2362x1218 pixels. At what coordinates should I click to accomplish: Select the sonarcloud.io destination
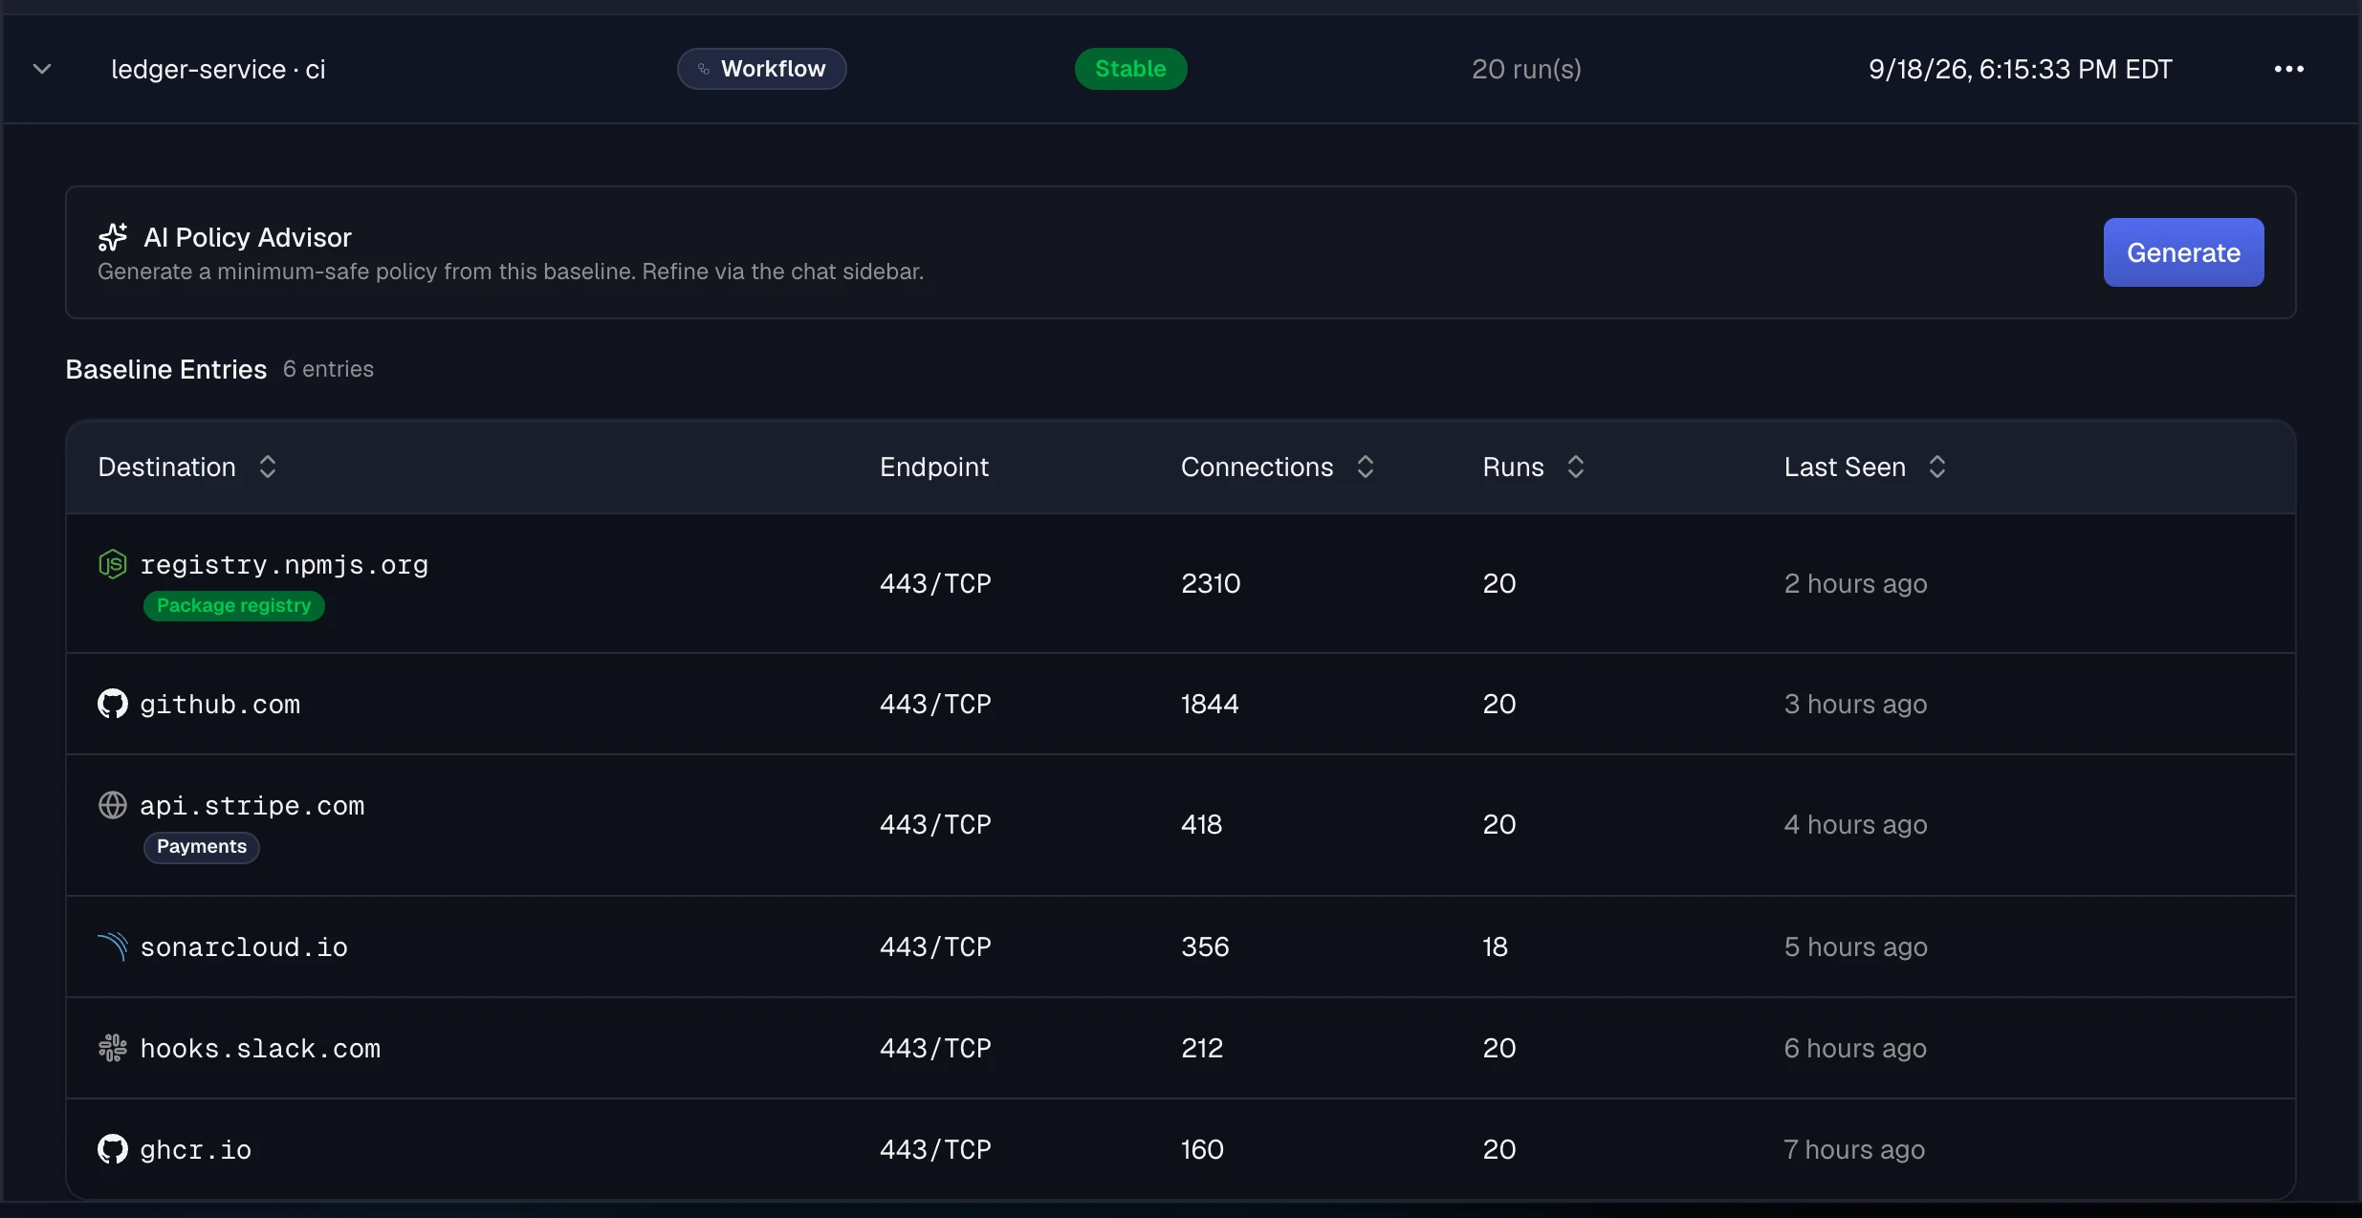[x=244, y=947]
